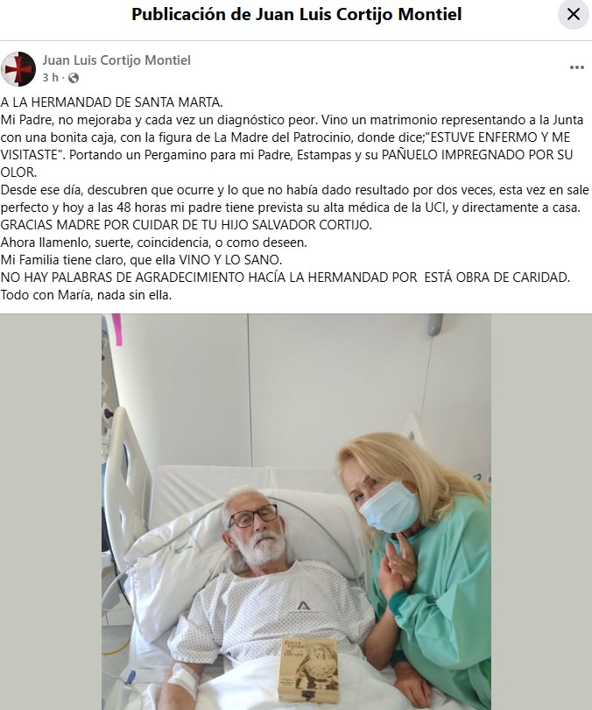592x710 pixels.
Task: Click the man's eyeglasses in the photo
Action: coord(253,516)
